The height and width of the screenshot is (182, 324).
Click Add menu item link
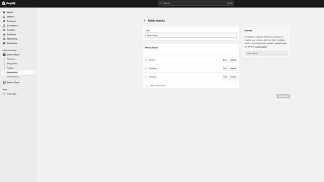[157, 85]
